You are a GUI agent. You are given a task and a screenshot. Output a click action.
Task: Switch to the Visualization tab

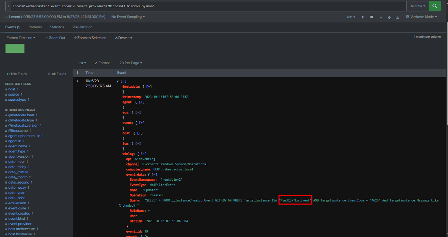coord(82,27)
